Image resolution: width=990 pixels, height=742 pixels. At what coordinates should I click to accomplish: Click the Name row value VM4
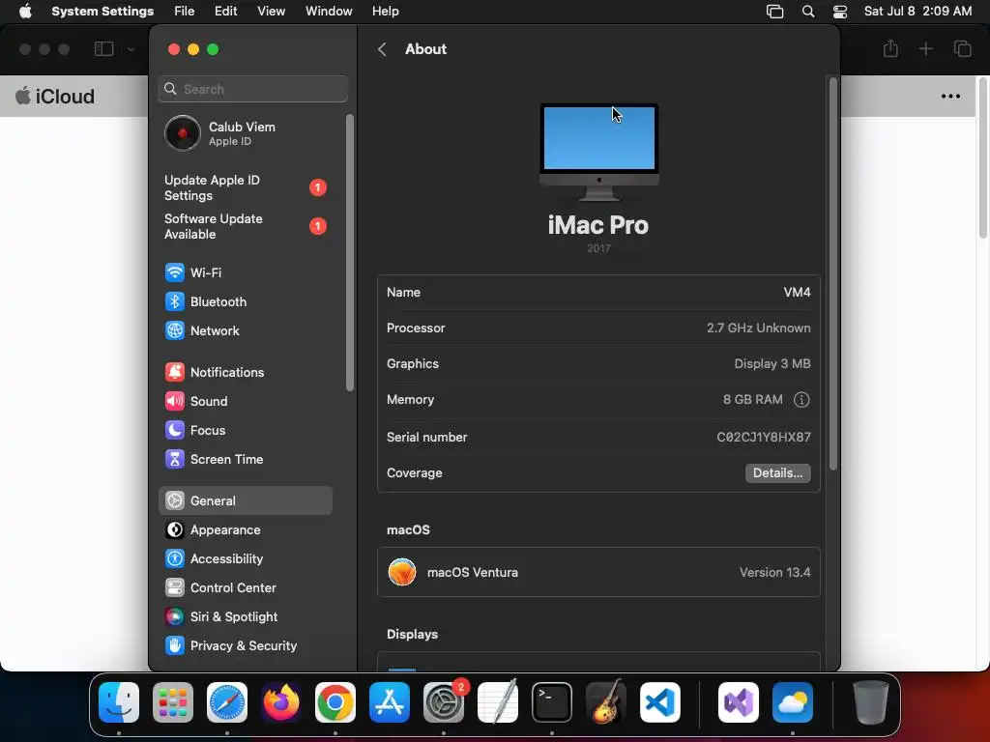click(797, 292)
